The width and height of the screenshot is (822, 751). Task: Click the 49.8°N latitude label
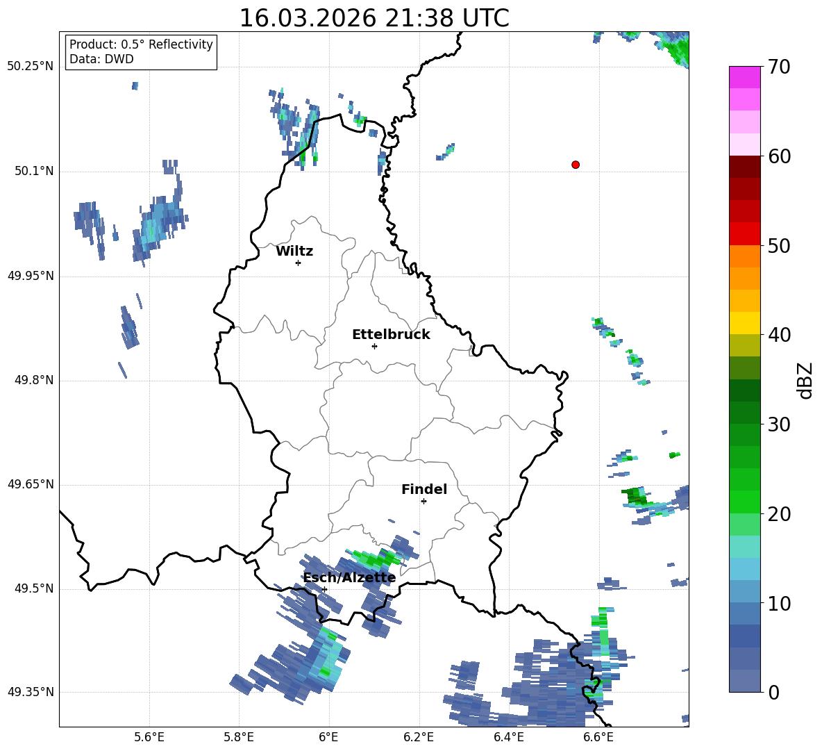pos(34,380)
